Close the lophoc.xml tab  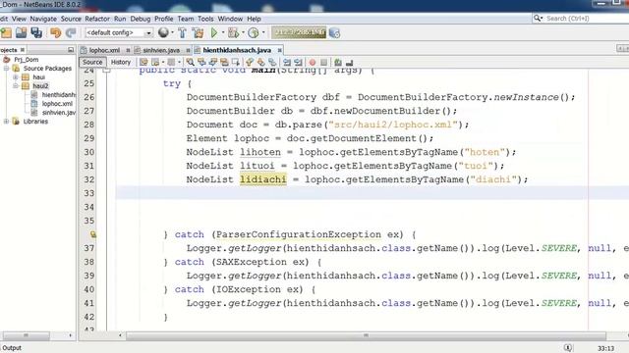(128, 50)
